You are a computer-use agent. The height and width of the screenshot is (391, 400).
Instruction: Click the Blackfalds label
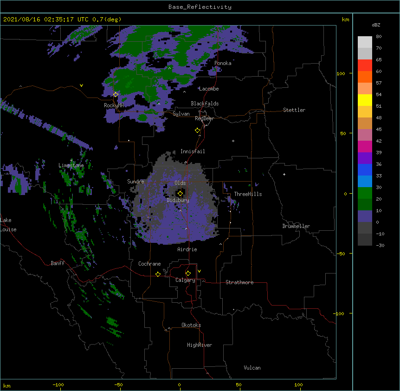[205, 104]
